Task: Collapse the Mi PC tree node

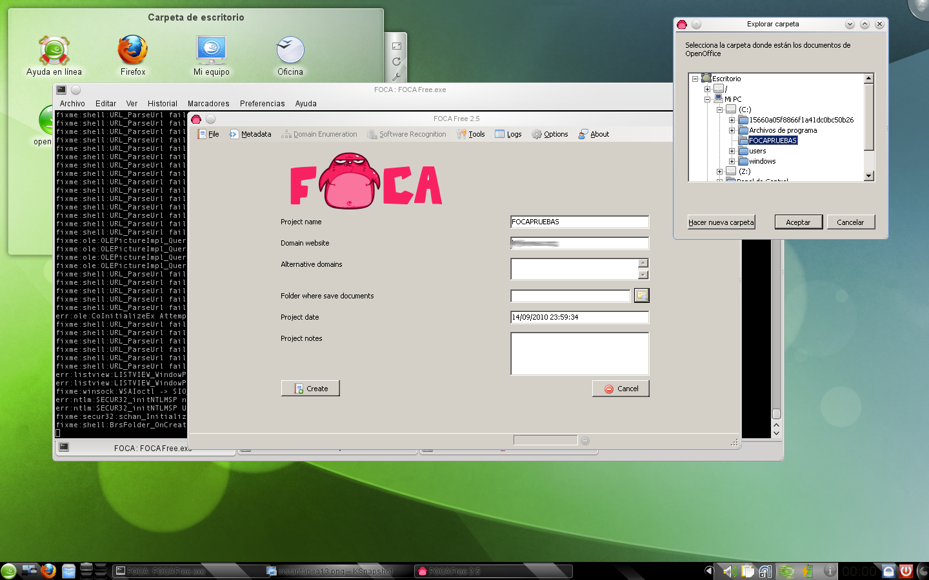Action: coord(707,99)
